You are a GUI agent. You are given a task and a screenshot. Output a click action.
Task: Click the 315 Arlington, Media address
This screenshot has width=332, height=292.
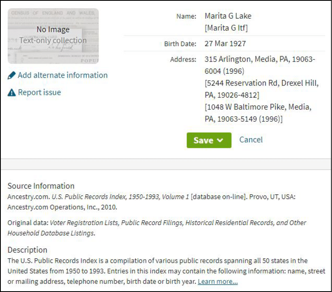tap(259, 60)
